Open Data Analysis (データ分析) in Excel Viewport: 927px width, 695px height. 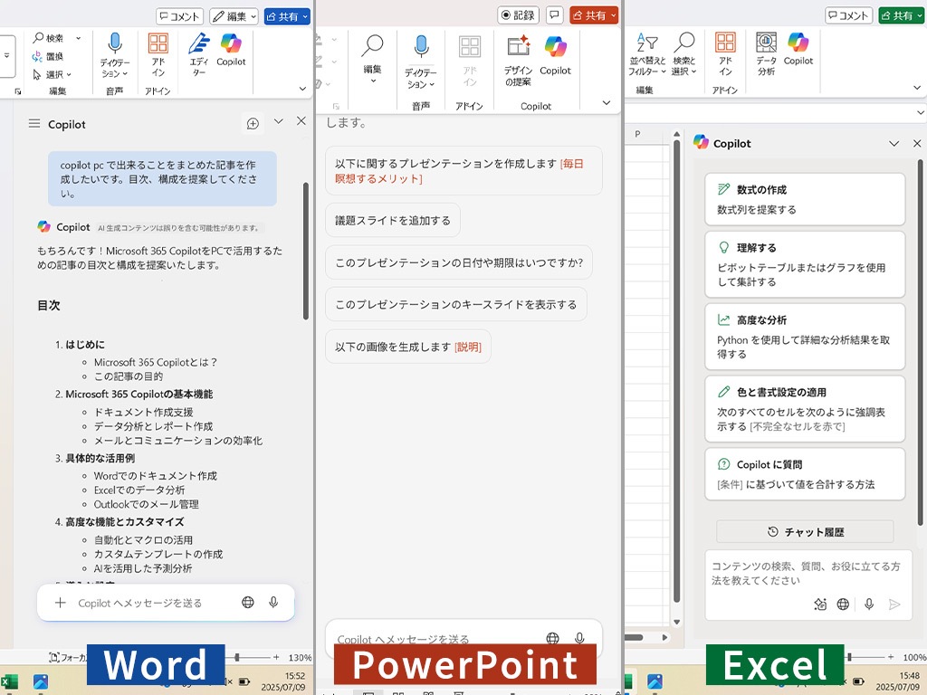click(x=766, y=53)
